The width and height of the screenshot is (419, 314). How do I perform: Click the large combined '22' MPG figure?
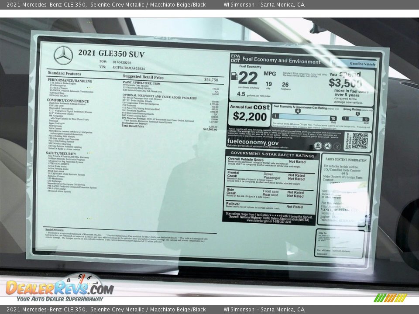tap(248, 78)
